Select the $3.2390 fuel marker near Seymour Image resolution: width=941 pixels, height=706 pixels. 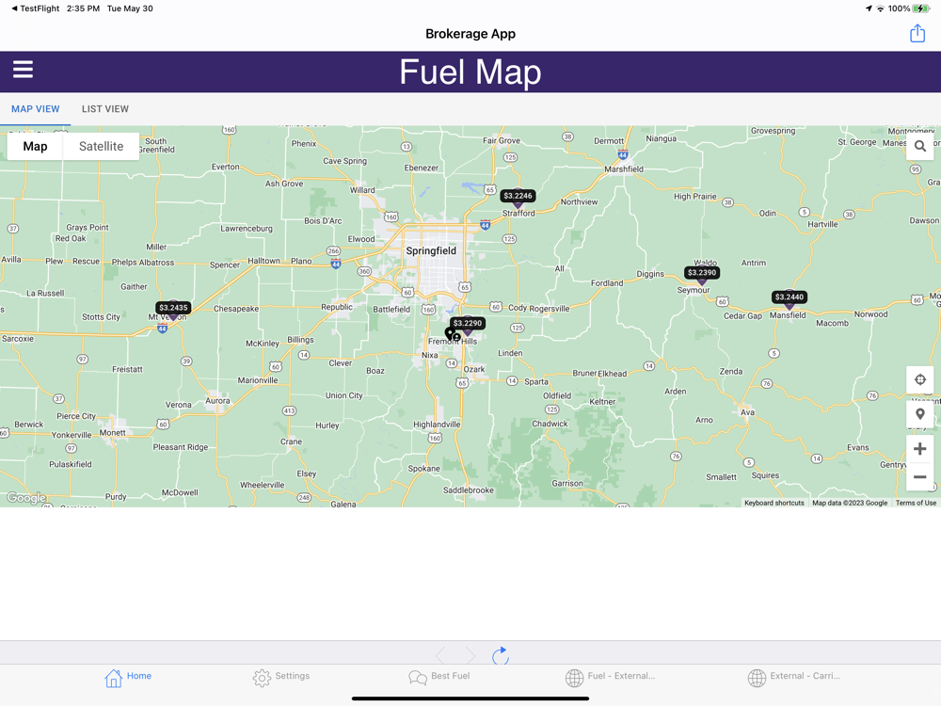coord(702,273)
